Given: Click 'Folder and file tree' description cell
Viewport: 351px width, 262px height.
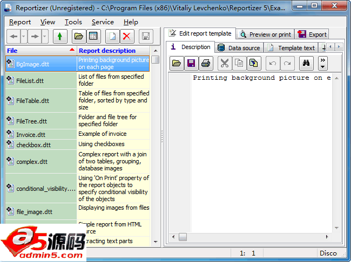Looking at the screenshot, I should coord(113,121).
